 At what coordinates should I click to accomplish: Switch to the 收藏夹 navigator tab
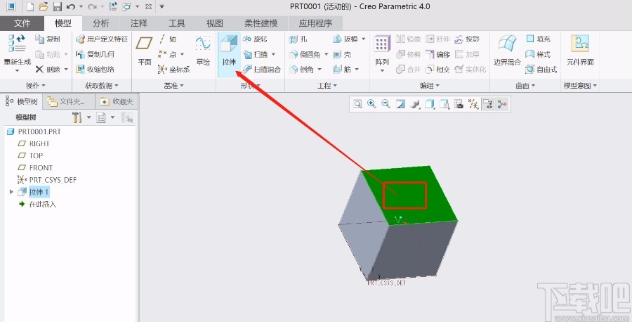[117, 101]
